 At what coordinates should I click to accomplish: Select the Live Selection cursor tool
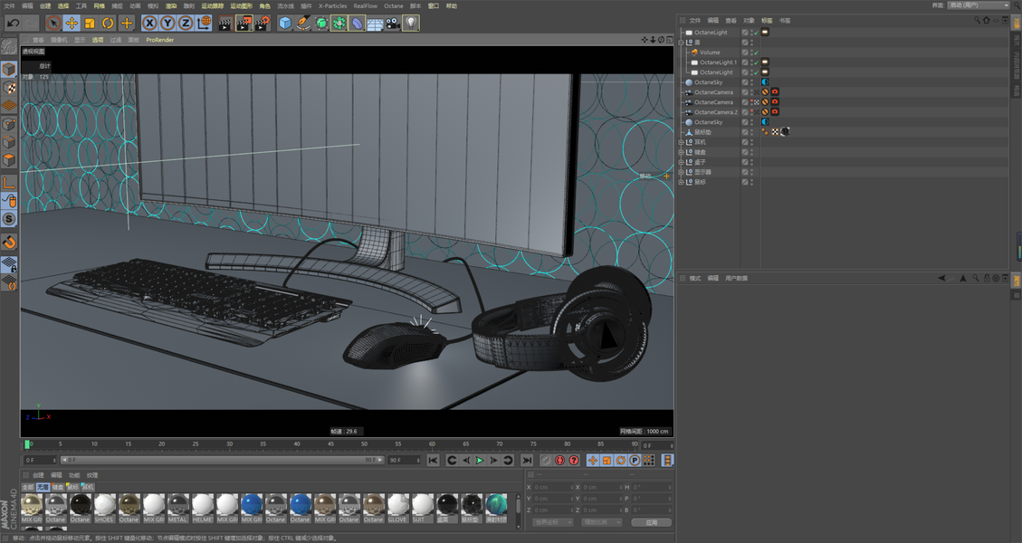[54, 23]
